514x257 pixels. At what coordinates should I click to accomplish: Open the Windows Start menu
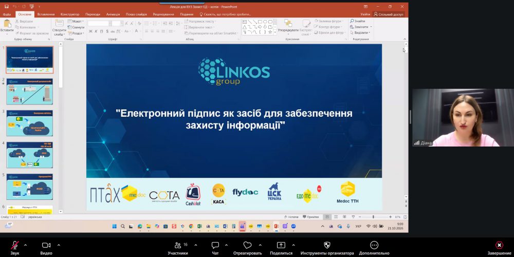coord(115,226)
